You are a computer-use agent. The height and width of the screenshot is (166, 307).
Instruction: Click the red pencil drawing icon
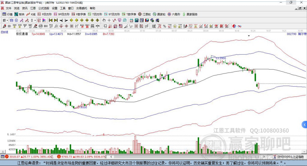pos(4,26)
